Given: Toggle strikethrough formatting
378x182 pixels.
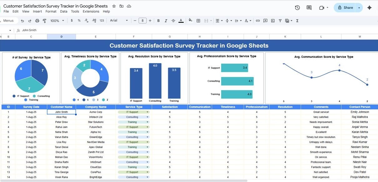Looking at the screenshot, I should pyautogui.click(x=173, y=21).
